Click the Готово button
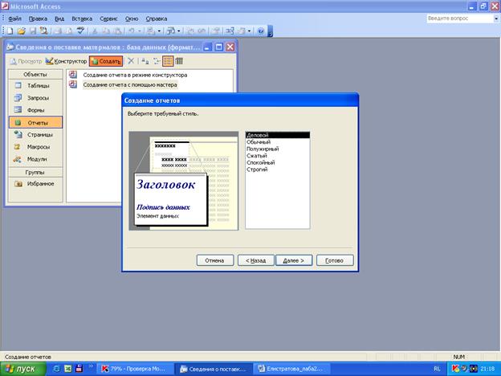 coord(335,260)
